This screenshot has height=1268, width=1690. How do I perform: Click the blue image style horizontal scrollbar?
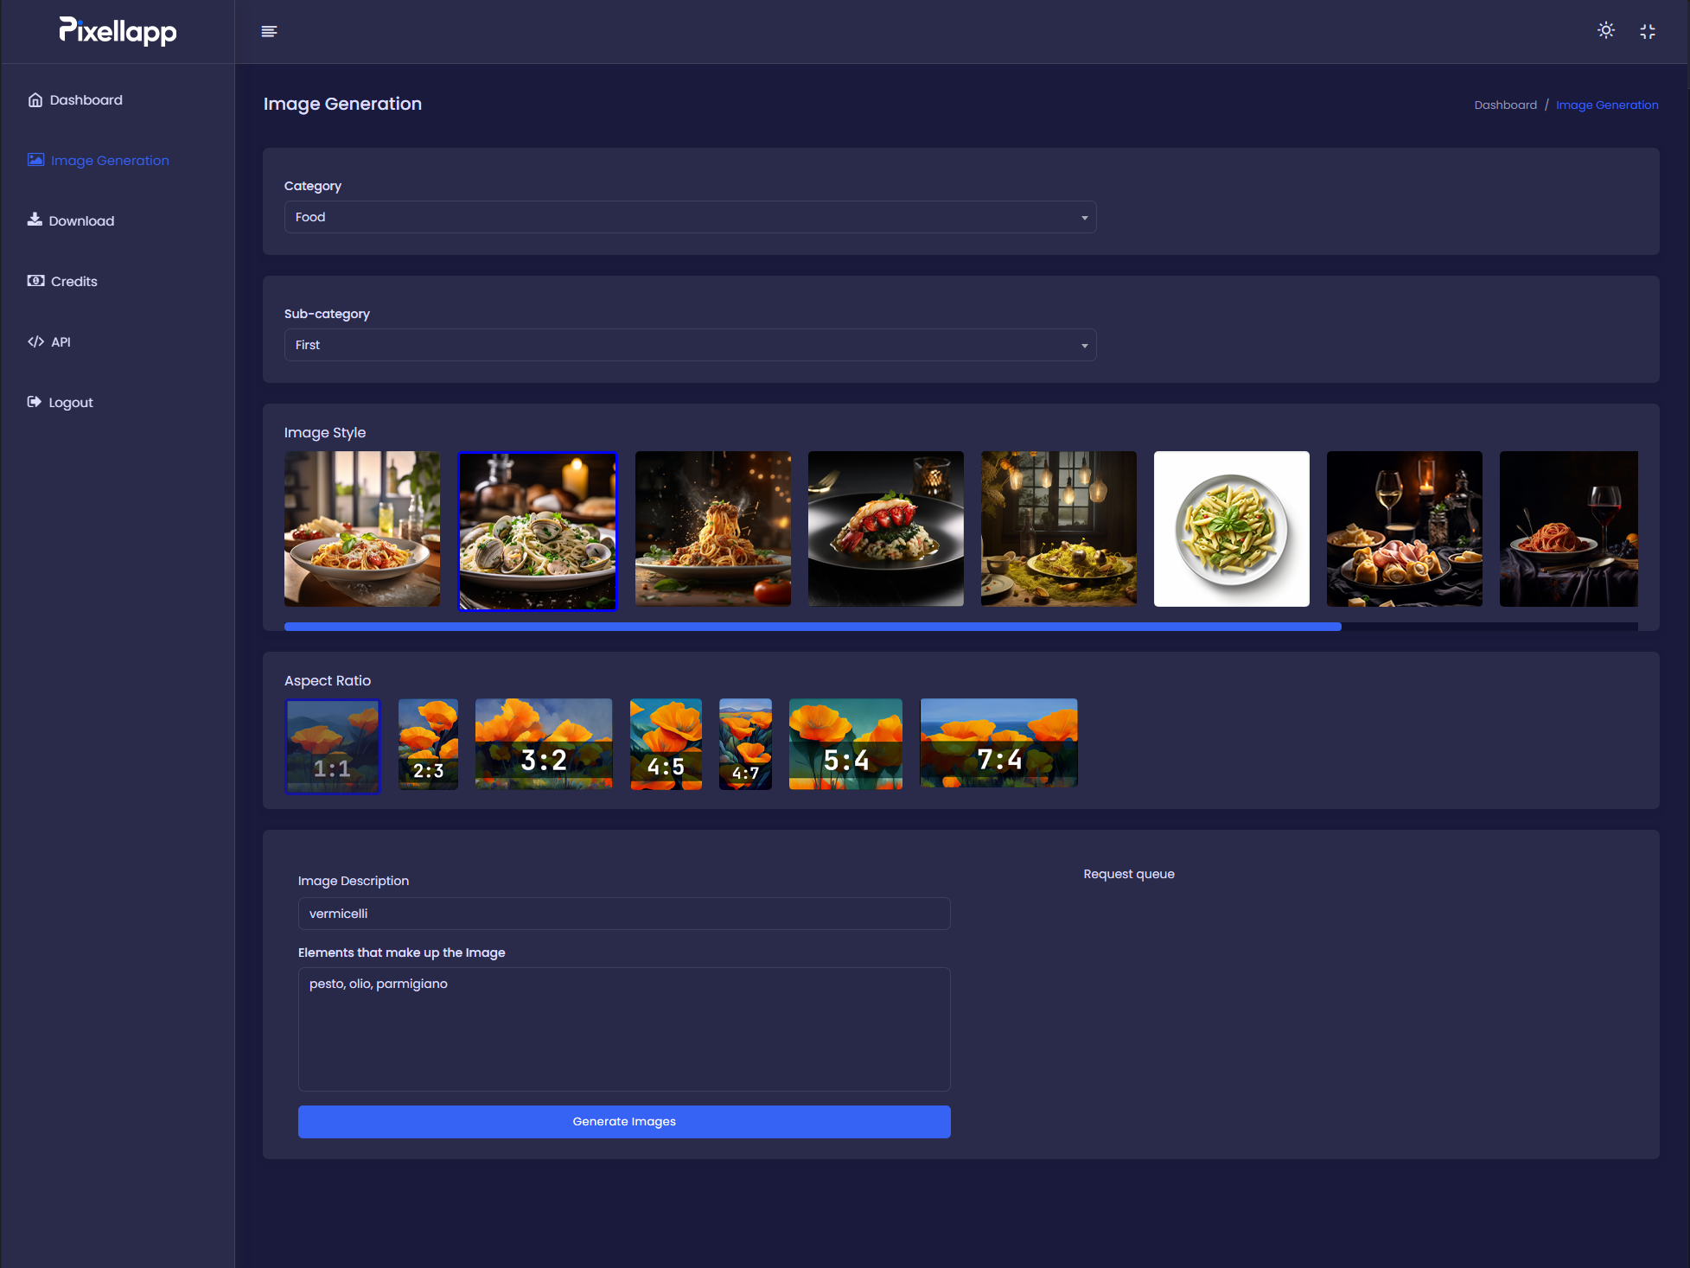click(x=813, y=627)
